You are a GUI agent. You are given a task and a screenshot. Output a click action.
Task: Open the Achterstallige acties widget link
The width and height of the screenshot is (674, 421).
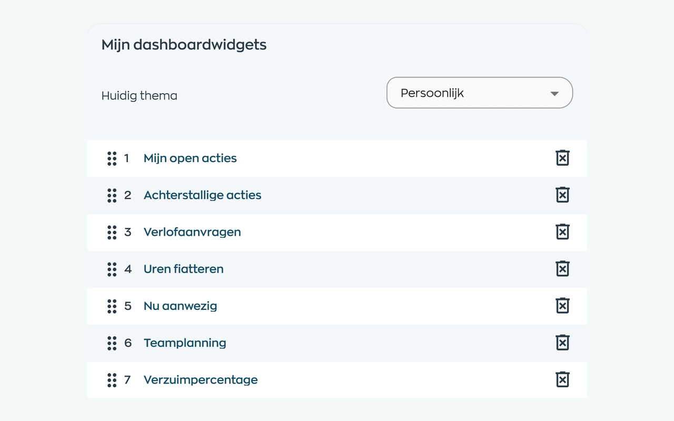click(202, 195)
